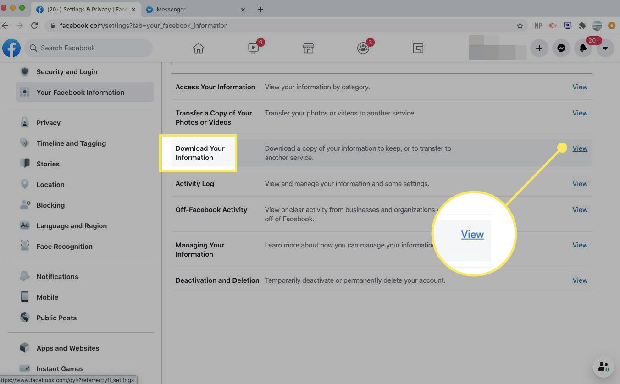
Task: Open Security and Login settings
Action: tap(67, 71)
